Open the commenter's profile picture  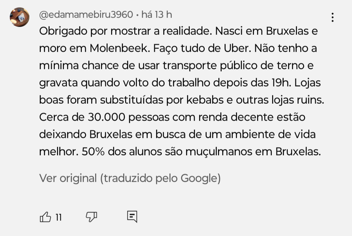[x=20, y=17]
